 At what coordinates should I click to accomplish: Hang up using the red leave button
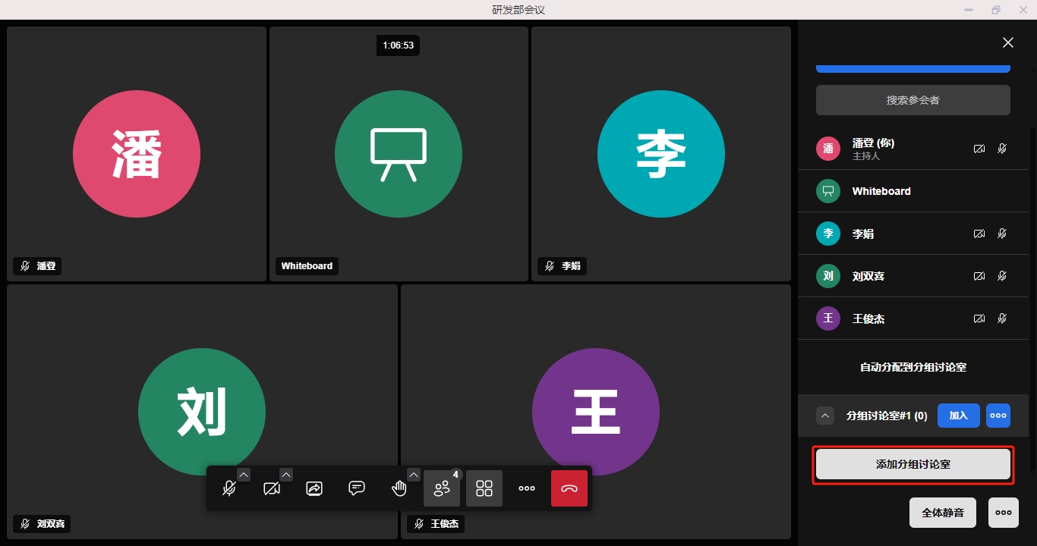(x=569, y=488)
